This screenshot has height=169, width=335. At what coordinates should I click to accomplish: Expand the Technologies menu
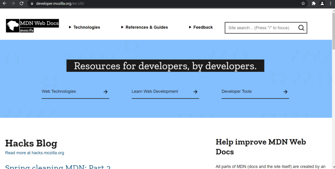pos(85,27)
